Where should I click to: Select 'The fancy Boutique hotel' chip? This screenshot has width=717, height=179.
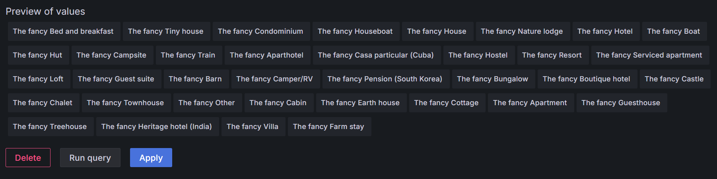click(x=586, y=79)
